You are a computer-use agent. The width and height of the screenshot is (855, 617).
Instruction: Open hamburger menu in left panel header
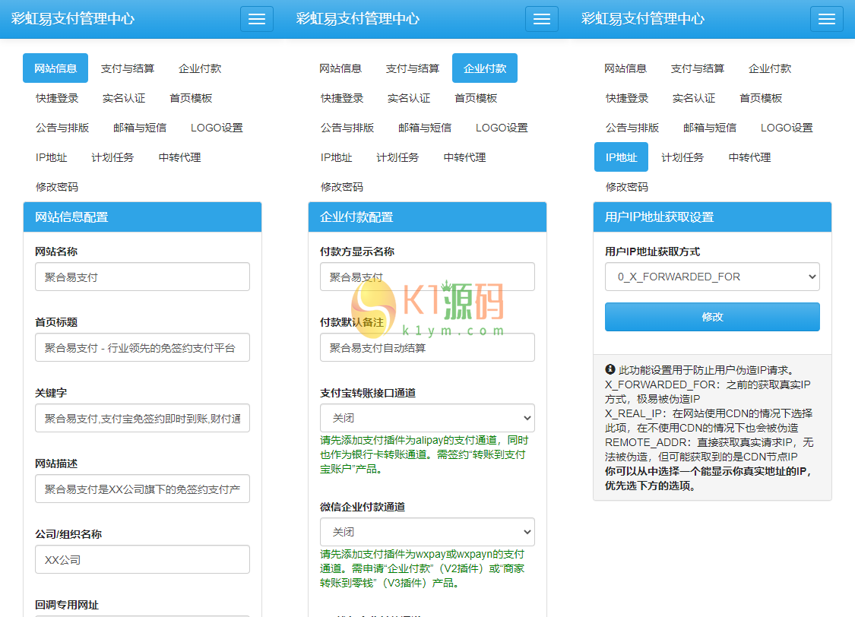pos(257,19)
